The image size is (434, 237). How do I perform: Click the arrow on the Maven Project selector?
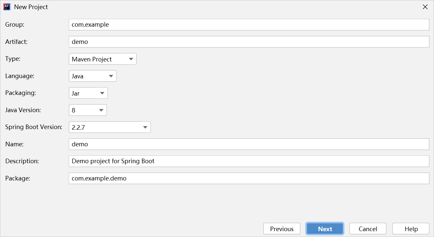(131, 59)
